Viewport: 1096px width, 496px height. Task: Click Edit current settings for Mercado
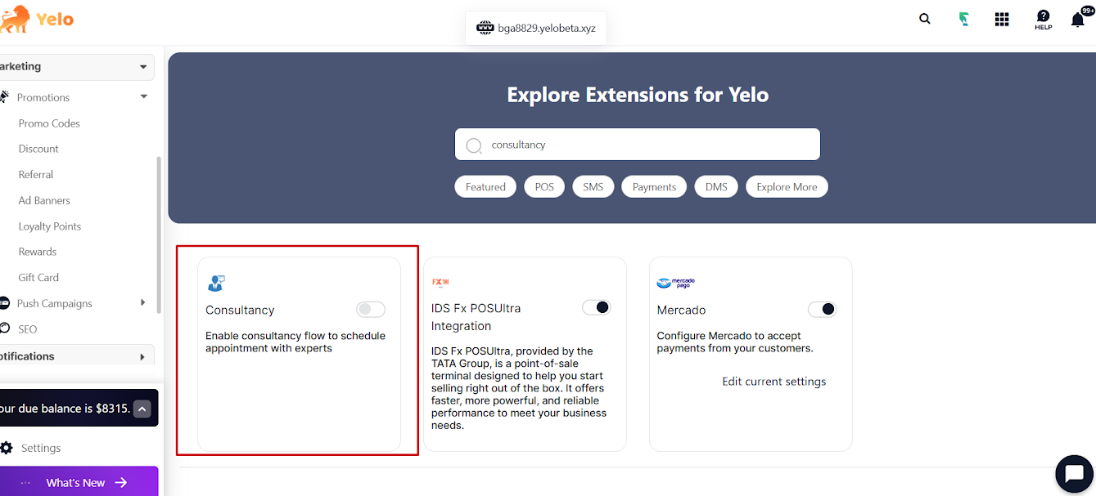point(774,382)
